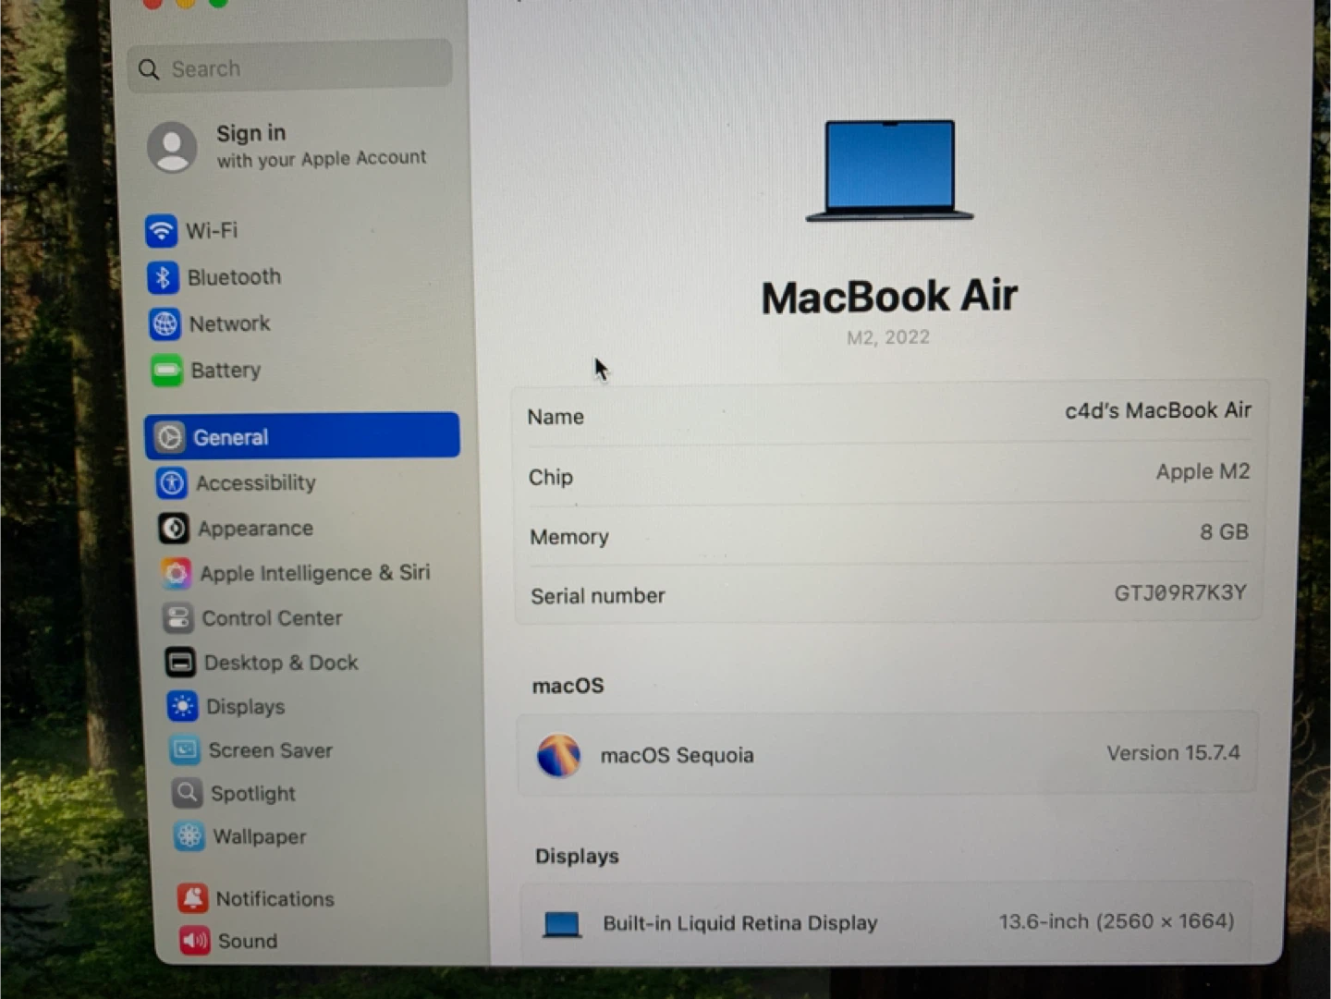Click the Name row label

[x=556, y=417]
